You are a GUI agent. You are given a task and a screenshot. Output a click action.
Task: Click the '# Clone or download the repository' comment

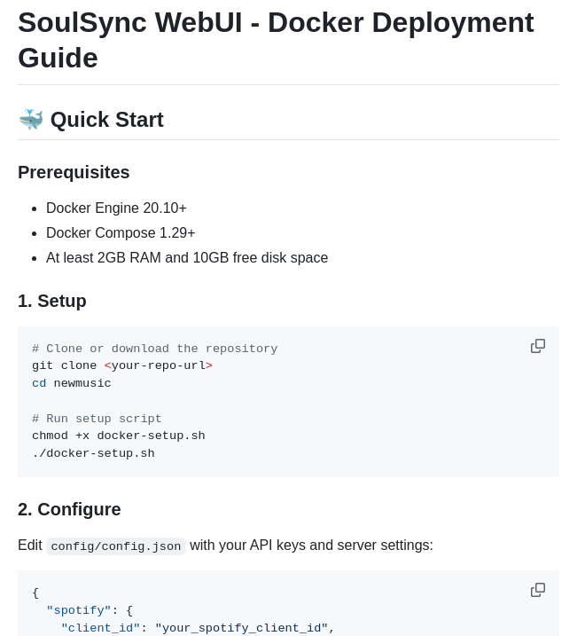(155, 349)
